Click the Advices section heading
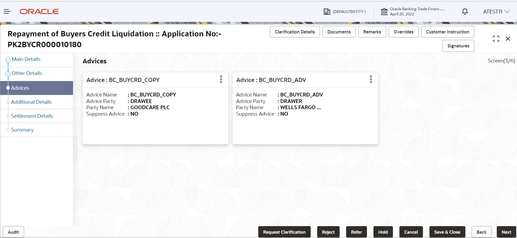Image resolution: width=517 pixels, height=238 pixels. (95, 61)
